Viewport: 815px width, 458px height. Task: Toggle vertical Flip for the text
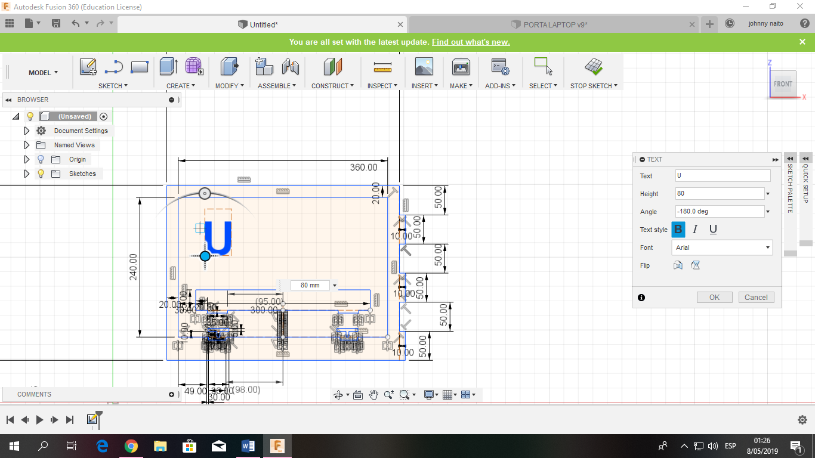(695, 265)
